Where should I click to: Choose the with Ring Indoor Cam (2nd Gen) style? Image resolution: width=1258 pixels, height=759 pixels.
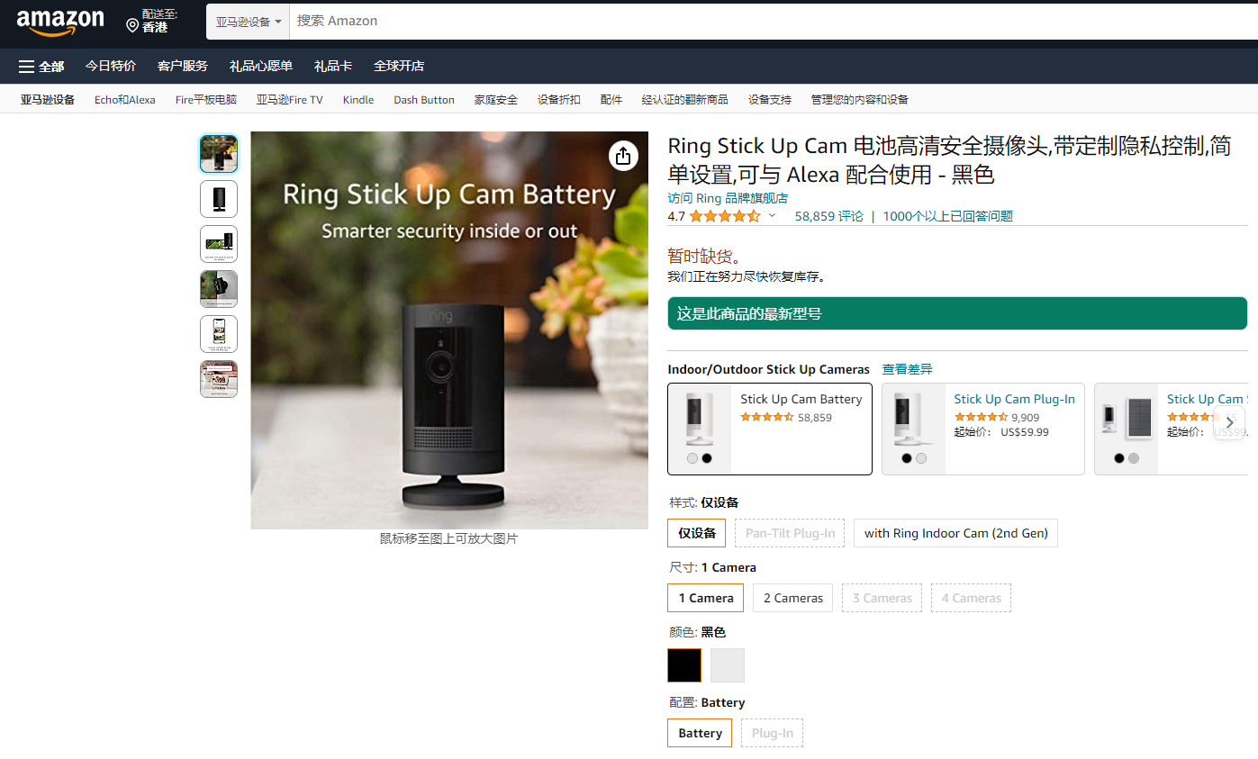pyautogui.click(x=955, y=533)
